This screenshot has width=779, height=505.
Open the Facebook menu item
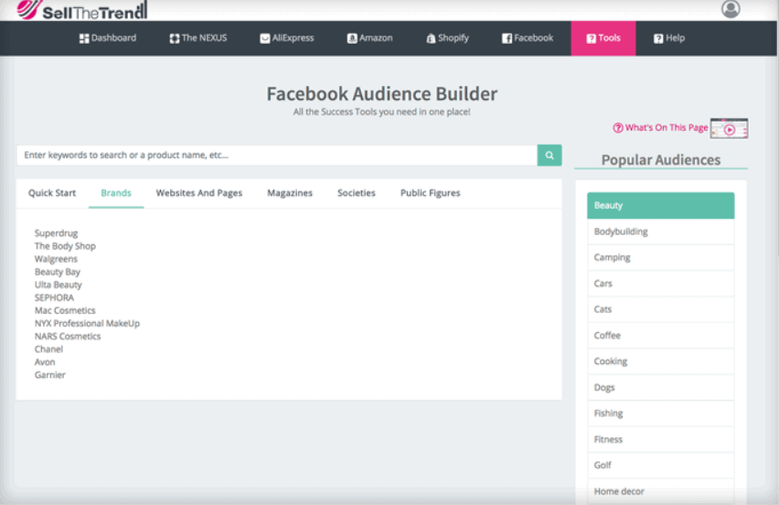click(528, 38)
